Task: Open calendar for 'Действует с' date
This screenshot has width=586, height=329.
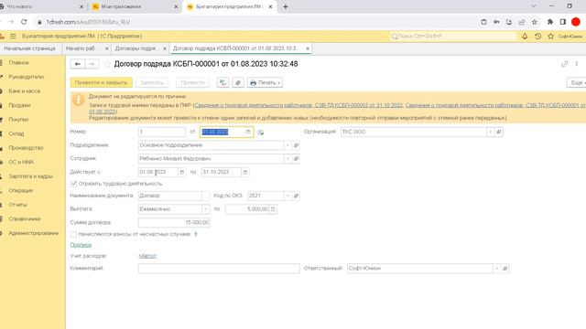Action: click(182, 172)
